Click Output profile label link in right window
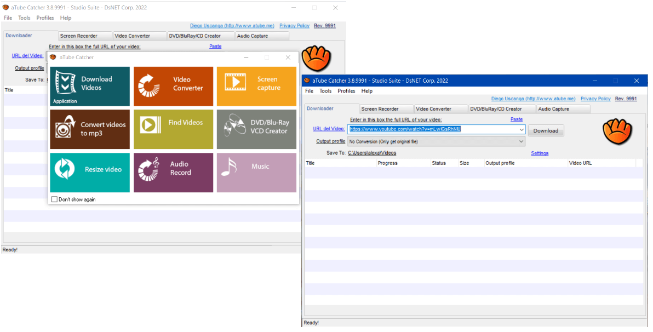The image size is (653, 332). coord(331,141)
